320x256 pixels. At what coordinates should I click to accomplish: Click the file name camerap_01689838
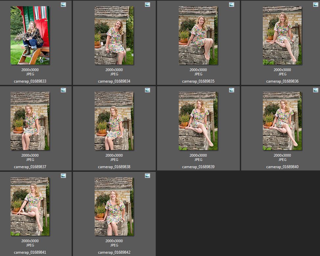click(x=114, y=166)
